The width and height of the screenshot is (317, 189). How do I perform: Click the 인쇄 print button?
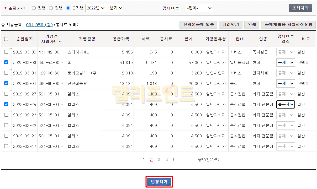pyautogui.click(x=252, y=25)
